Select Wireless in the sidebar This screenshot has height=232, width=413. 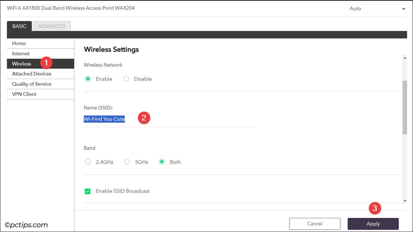pos(40,64)
